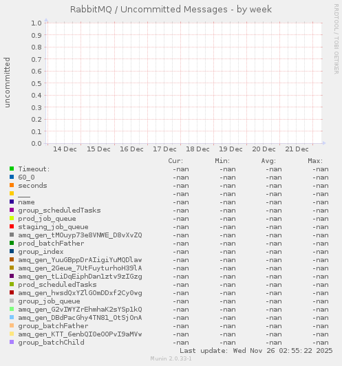Click the lime swatch beside prod_job_queue
342x366 pixels.
click(12, 218)
